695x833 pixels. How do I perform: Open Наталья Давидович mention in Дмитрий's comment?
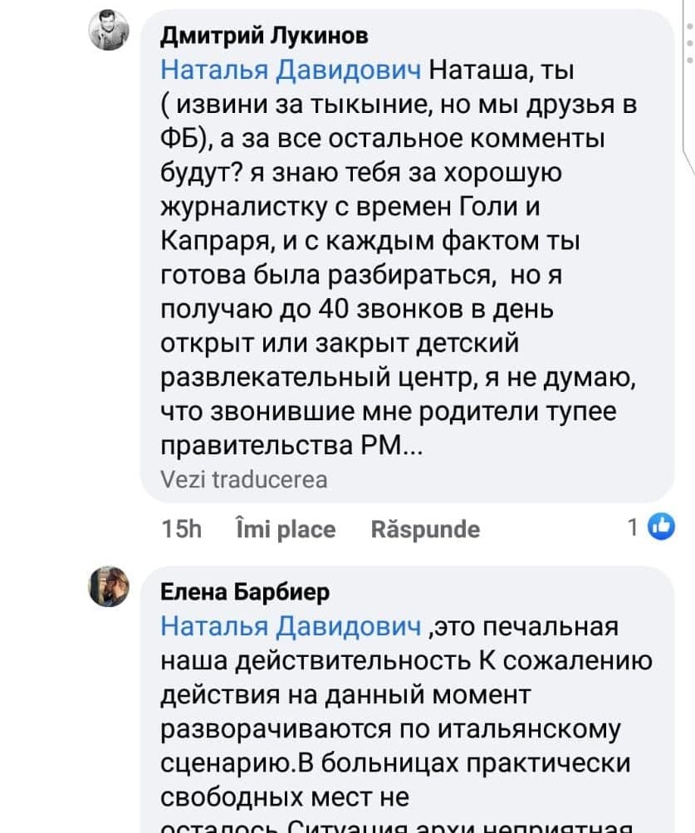[x=291, y=71]
